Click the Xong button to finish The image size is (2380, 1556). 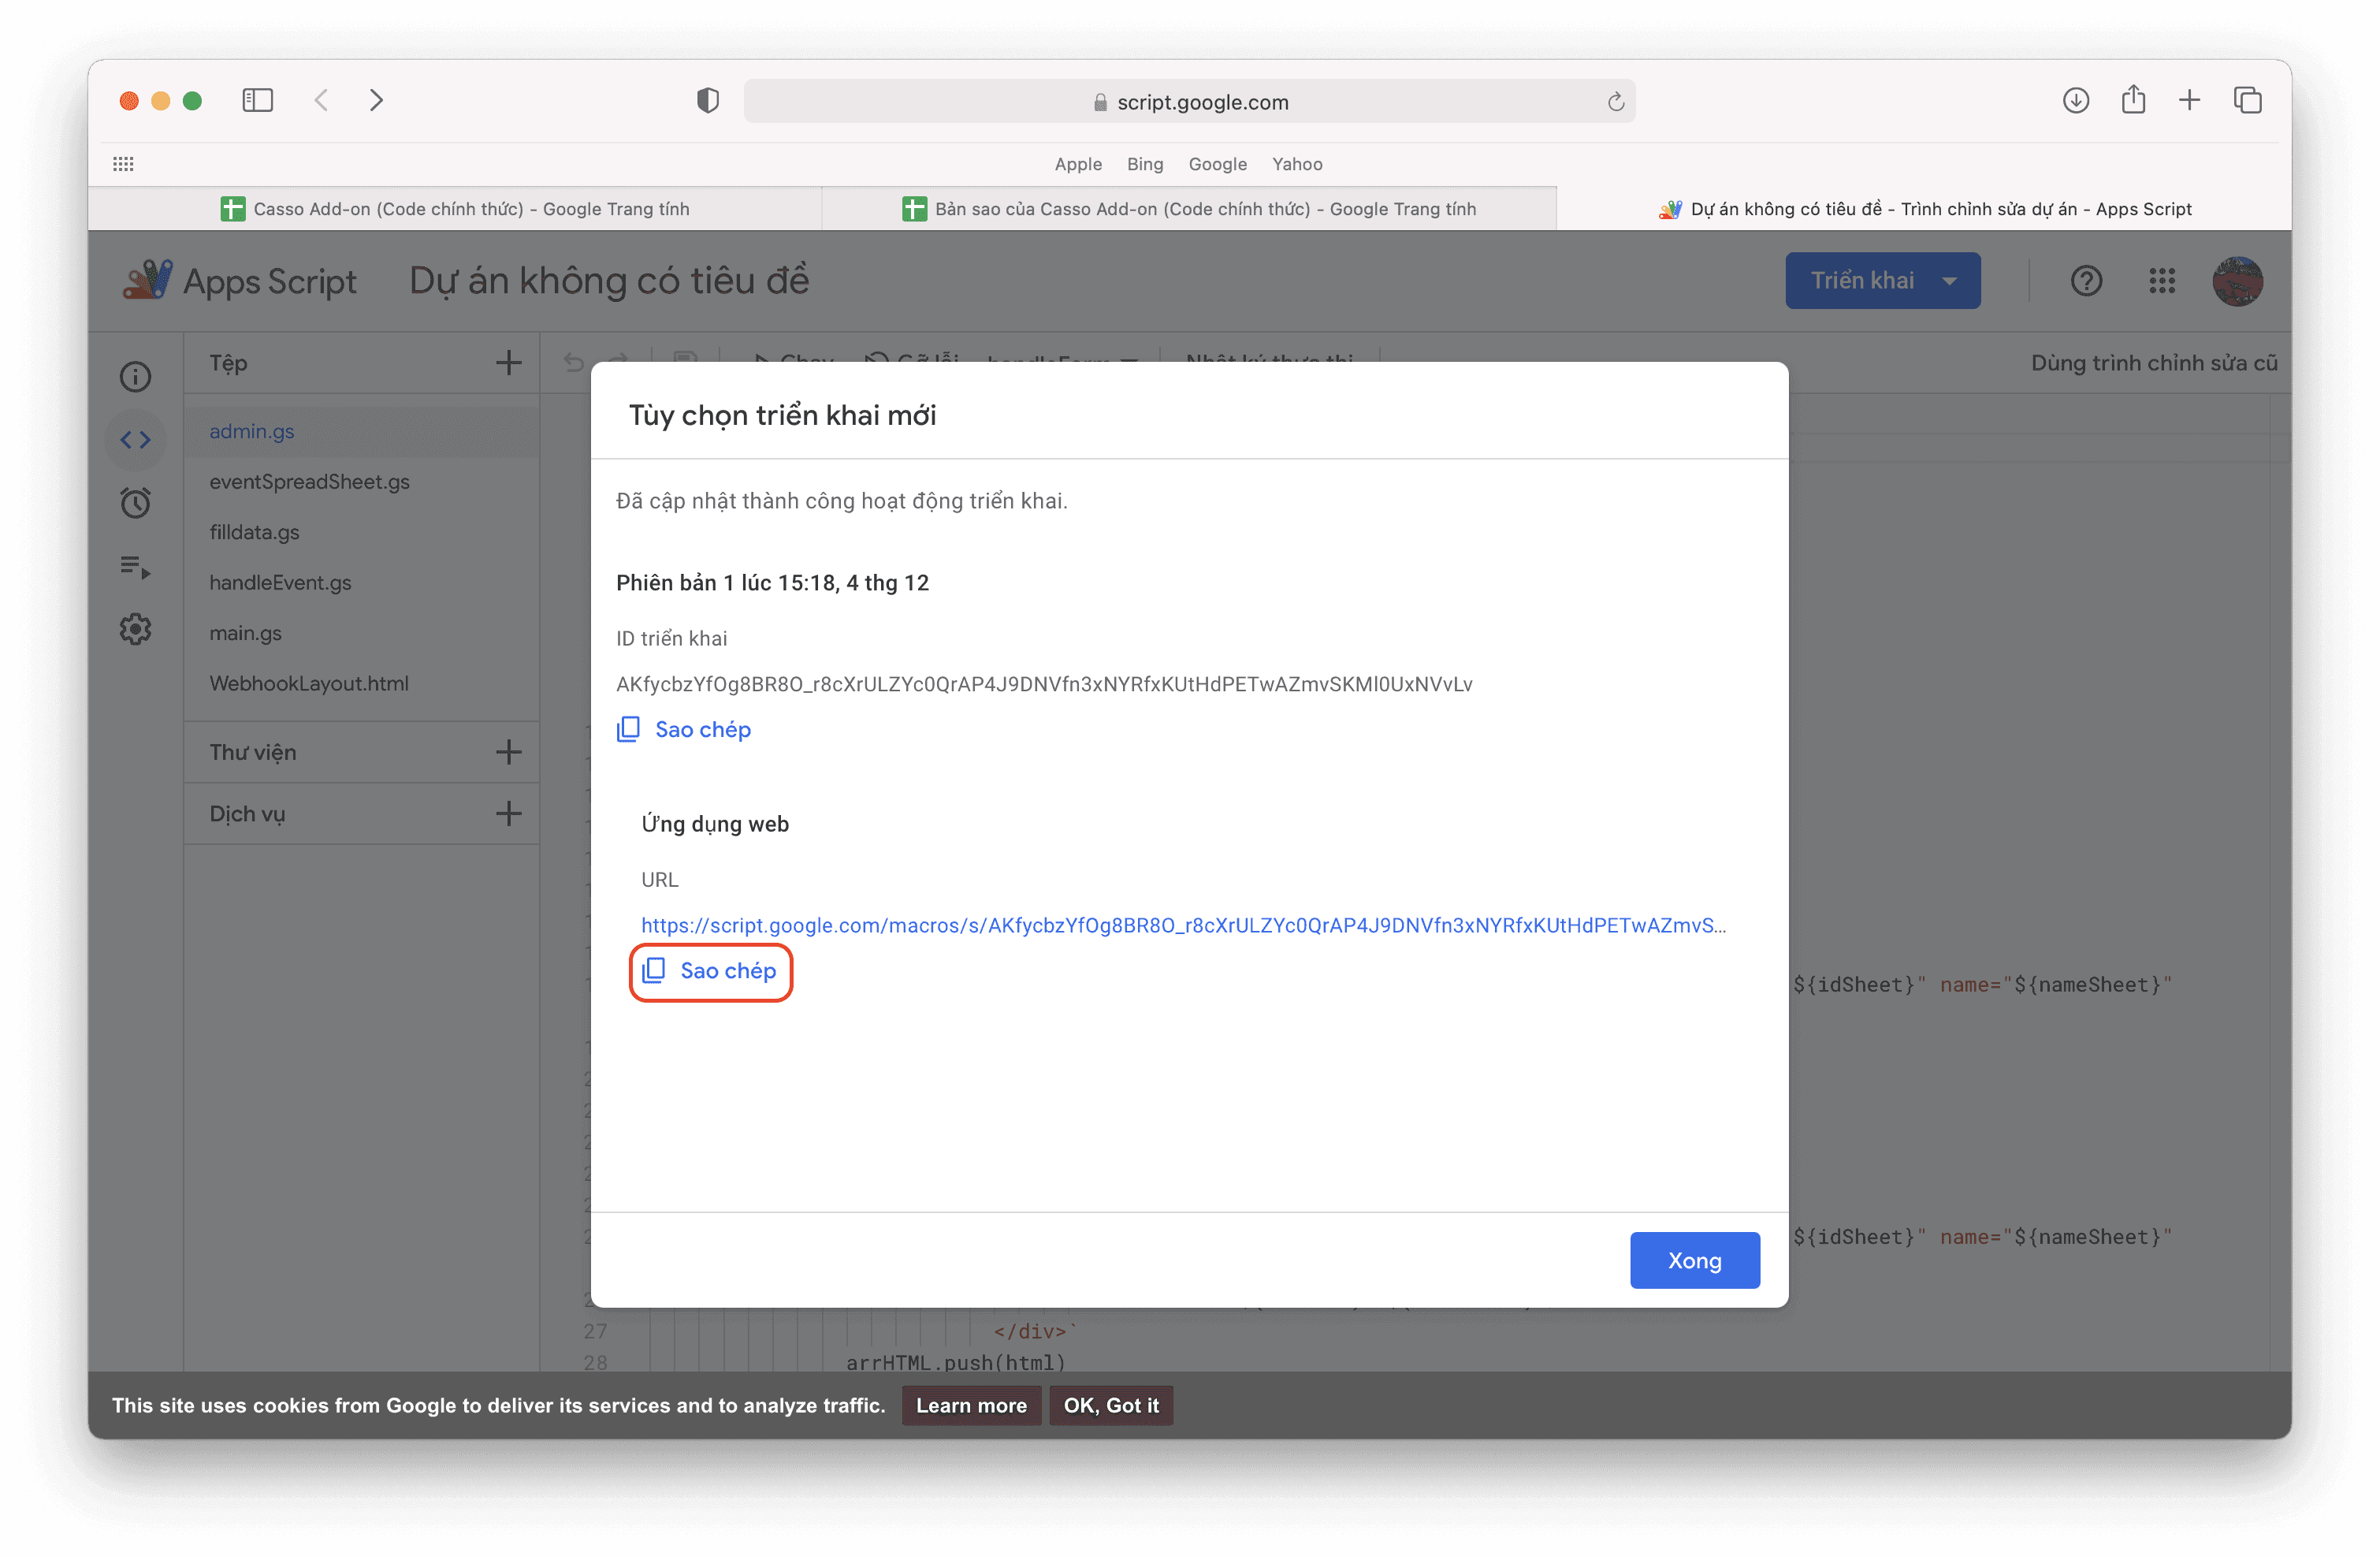pyautogui.click(x=1694, y=1260)
